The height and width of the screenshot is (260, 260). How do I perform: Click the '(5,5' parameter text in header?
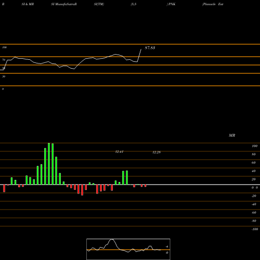click(x=134, y=4)
